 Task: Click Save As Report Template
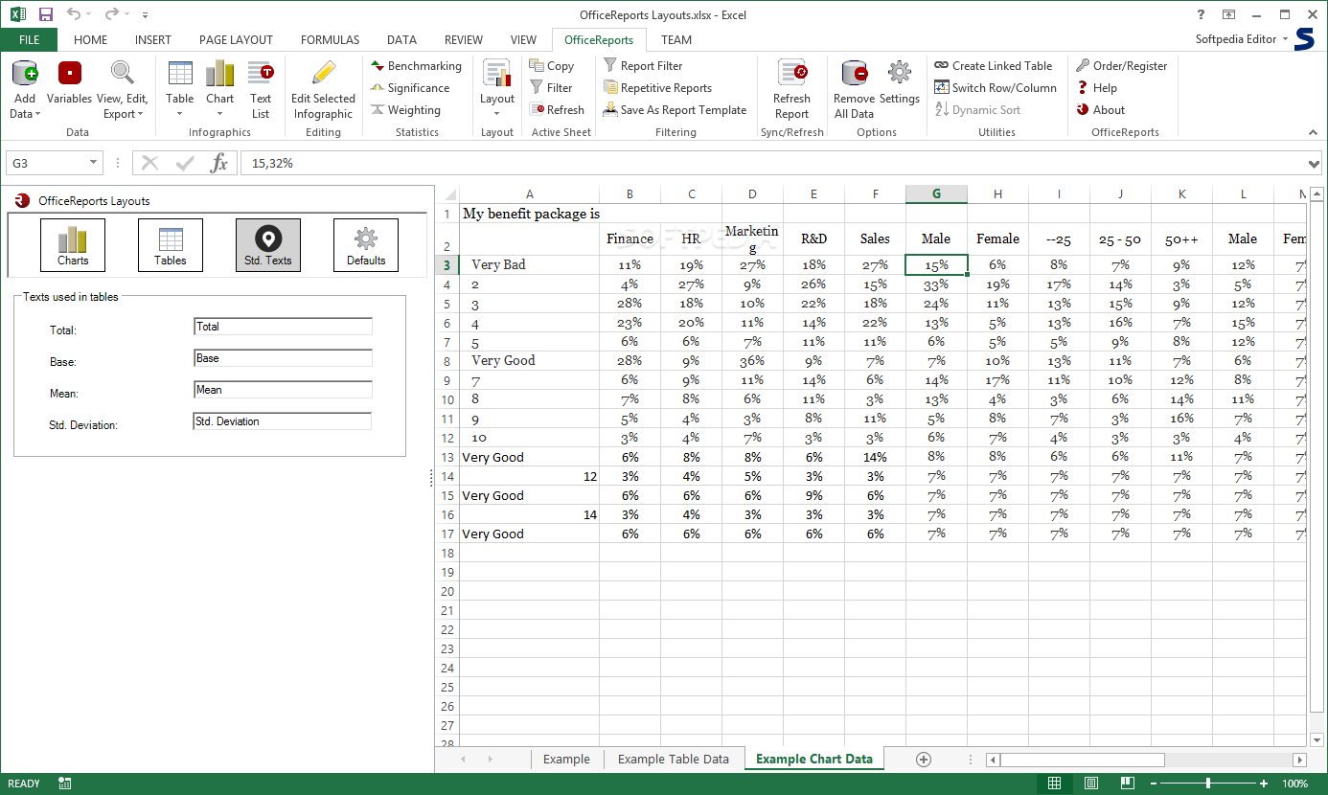pyautogui.click(x=675, y=110)
